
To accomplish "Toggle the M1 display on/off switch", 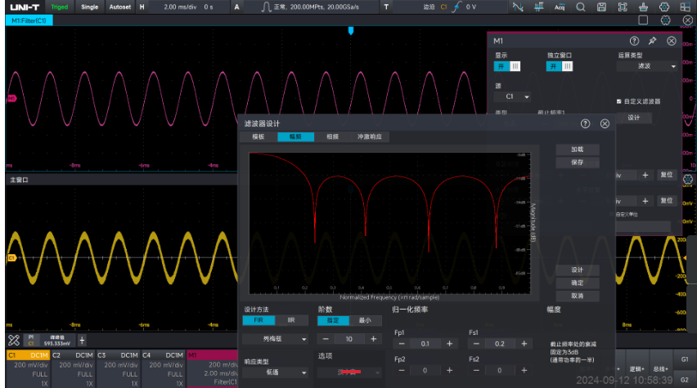I will point(507,66).
